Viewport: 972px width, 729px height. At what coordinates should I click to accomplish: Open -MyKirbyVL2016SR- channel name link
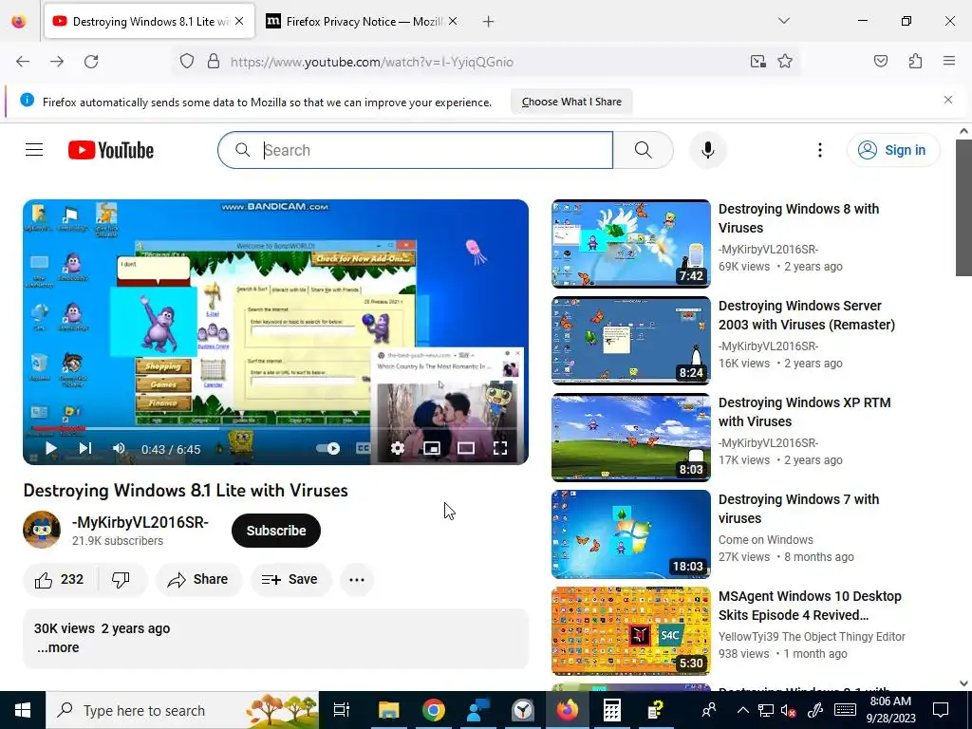pyautogui.click(x=140, y=523)
